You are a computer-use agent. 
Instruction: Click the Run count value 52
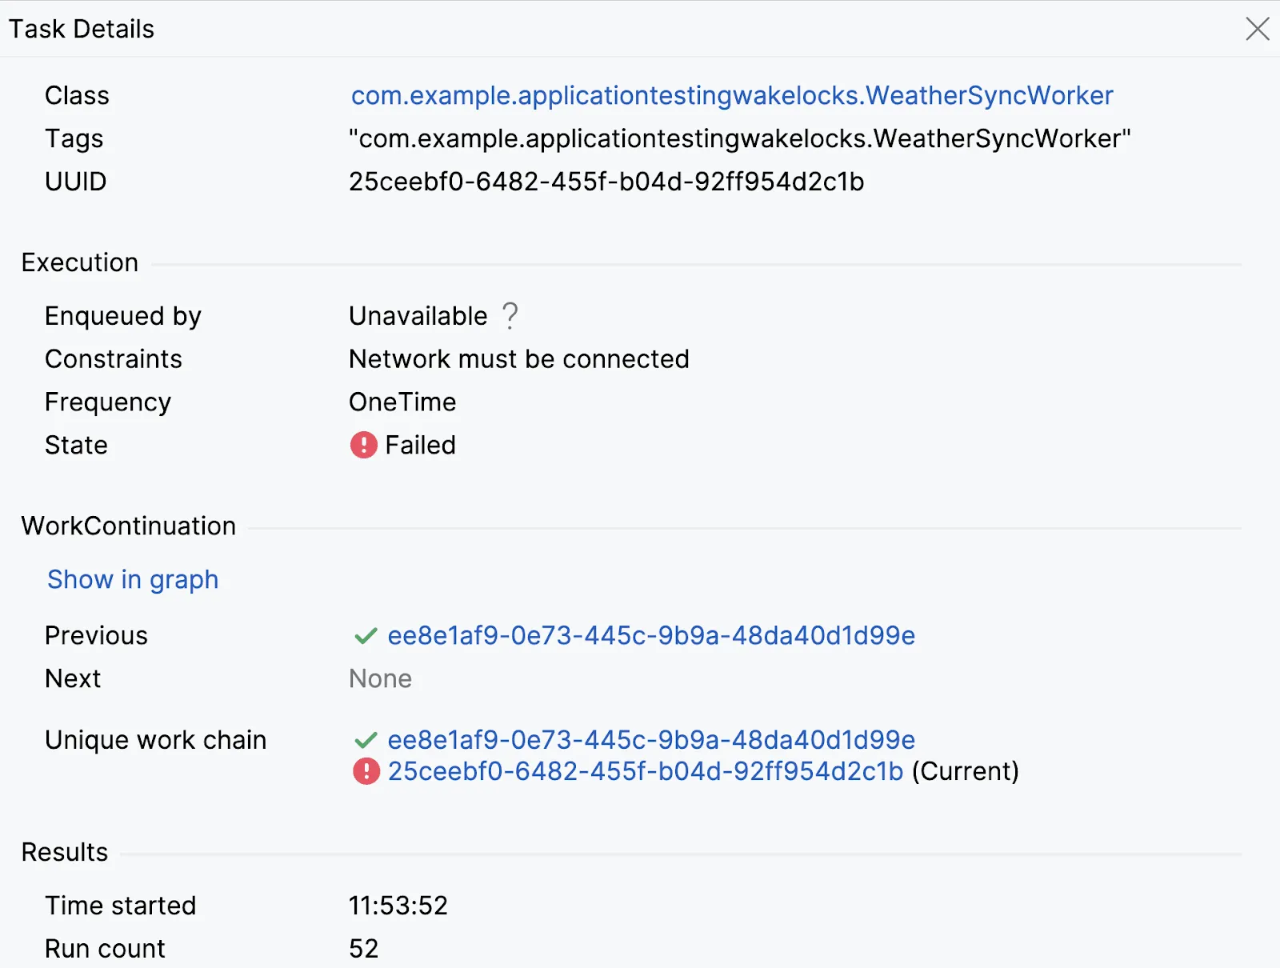pyautogui.click(x=363, y=948)
